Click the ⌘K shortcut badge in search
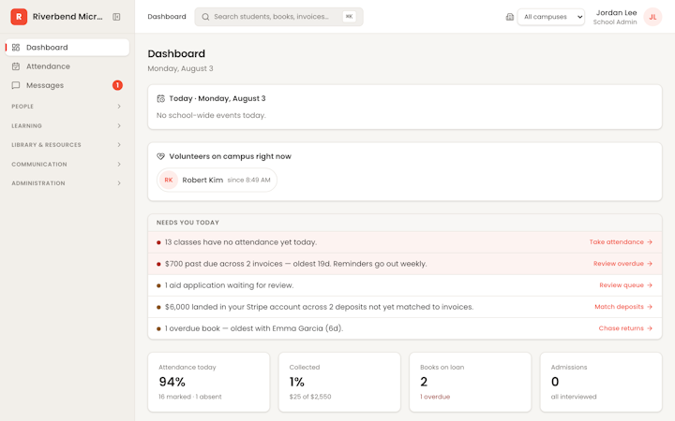Screen dimensions: 675x421 click(349, 16)
